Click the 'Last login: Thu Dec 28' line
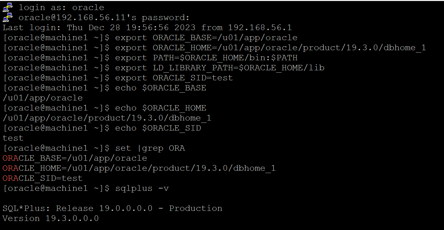 point(147,27)
